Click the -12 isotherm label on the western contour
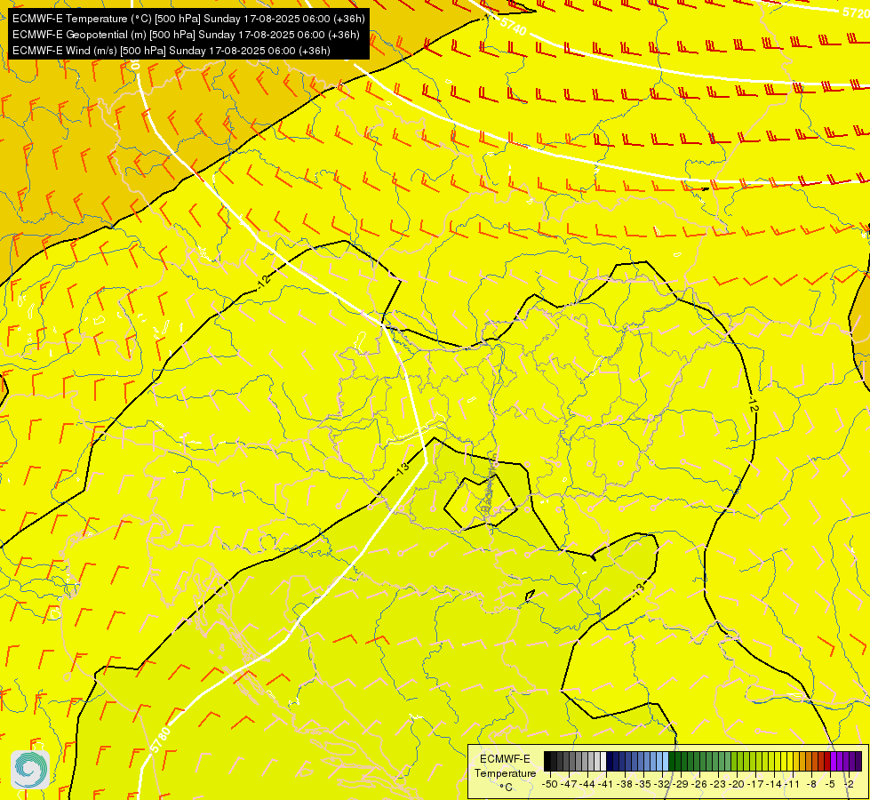 coord(264,281)
